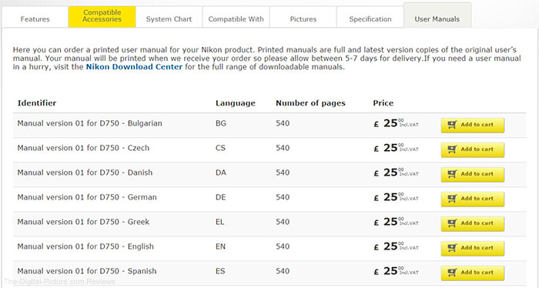The image size is (539, 288).
Task: Click the cart icon for the Bulgarian manual
Action: click(453, 125)
